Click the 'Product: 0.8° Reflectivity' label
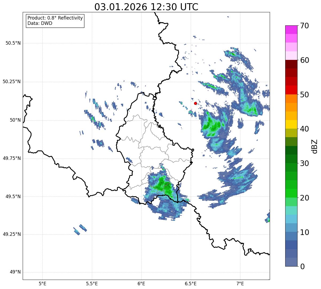 coord(55,18)
